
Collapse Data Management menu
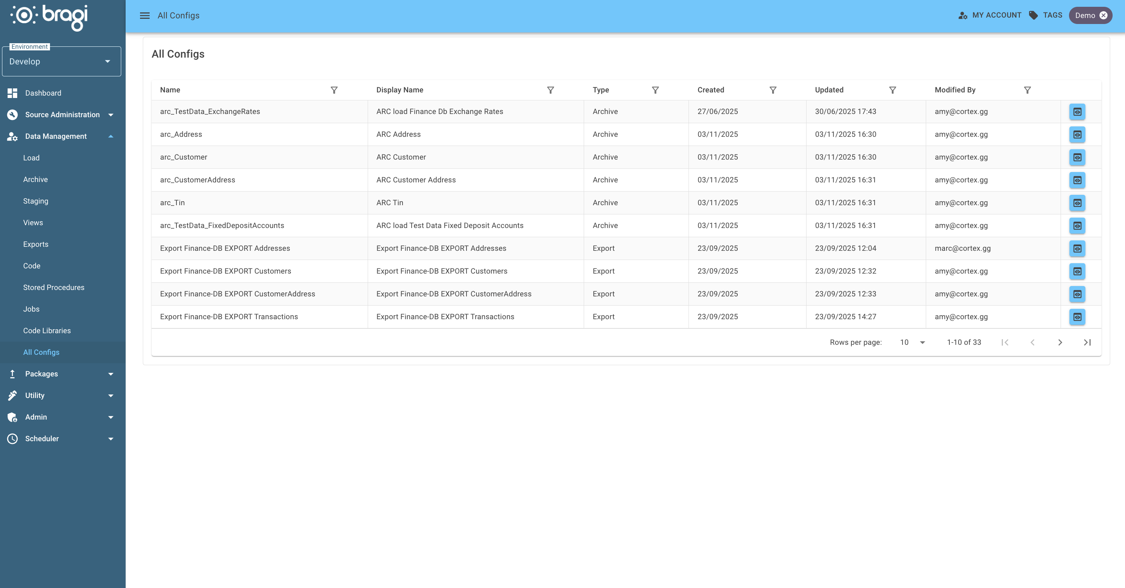pyautogui.click(x=63, y=136)
